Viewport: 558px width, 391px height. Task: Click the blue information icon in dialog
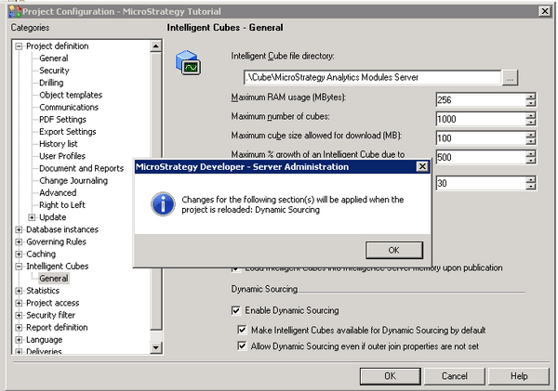pyautogui.click(x=162, y=204)
